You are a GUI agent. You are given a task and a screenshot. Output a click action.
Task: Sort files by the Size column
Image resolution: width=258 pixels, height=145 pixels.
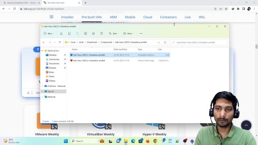point(160,50)
